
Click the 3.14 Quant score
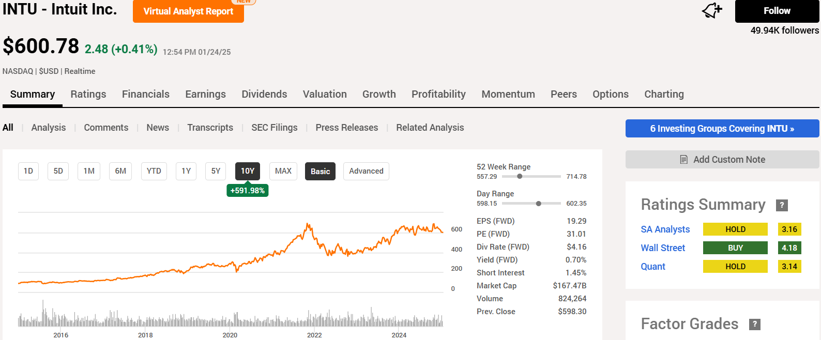pos(789,267)
